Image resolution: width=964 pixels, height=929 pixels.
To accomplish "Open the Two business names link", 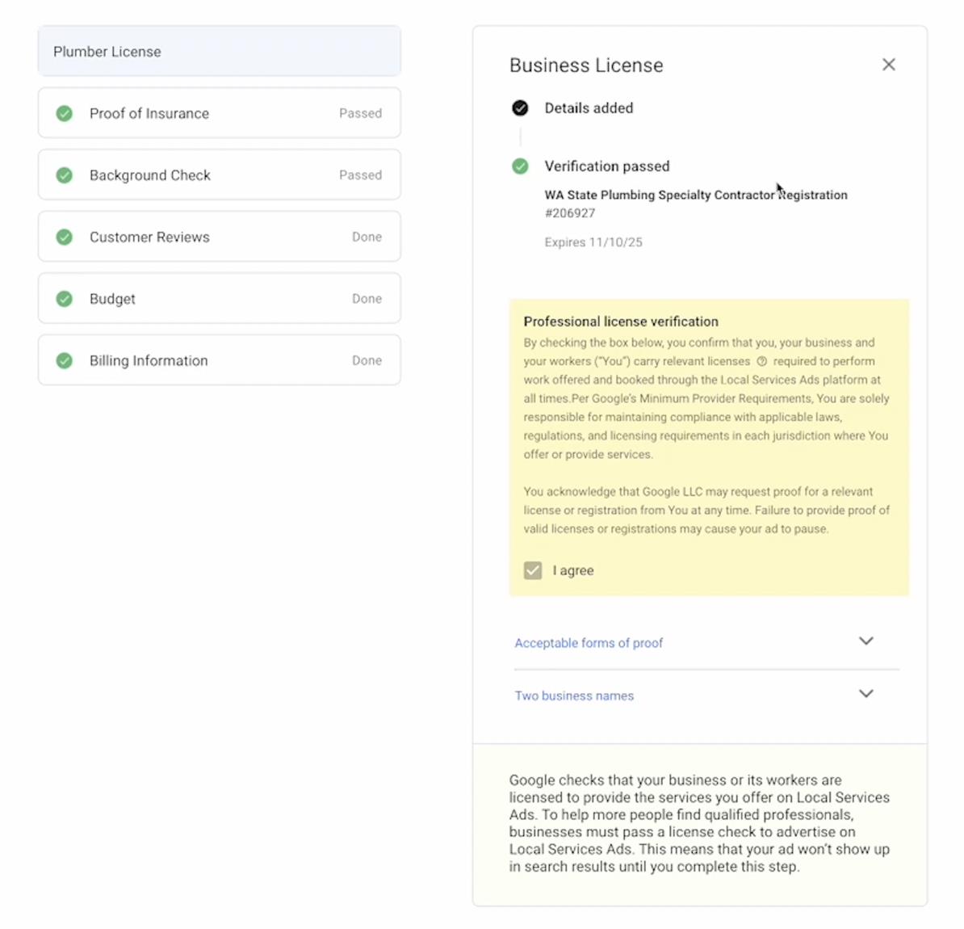I will 574,696.
